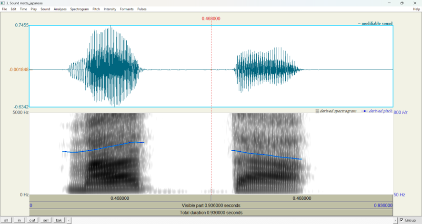Screen dimensions: 422x224
Task: Maximize the Praat sound window
Action: pos(402,3)
